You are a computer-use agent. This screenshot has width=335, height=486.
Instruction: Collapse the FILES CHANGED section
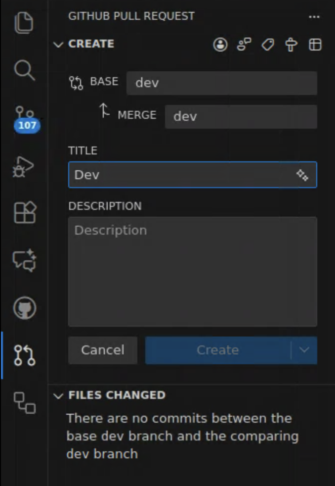[x=59, y=395]
